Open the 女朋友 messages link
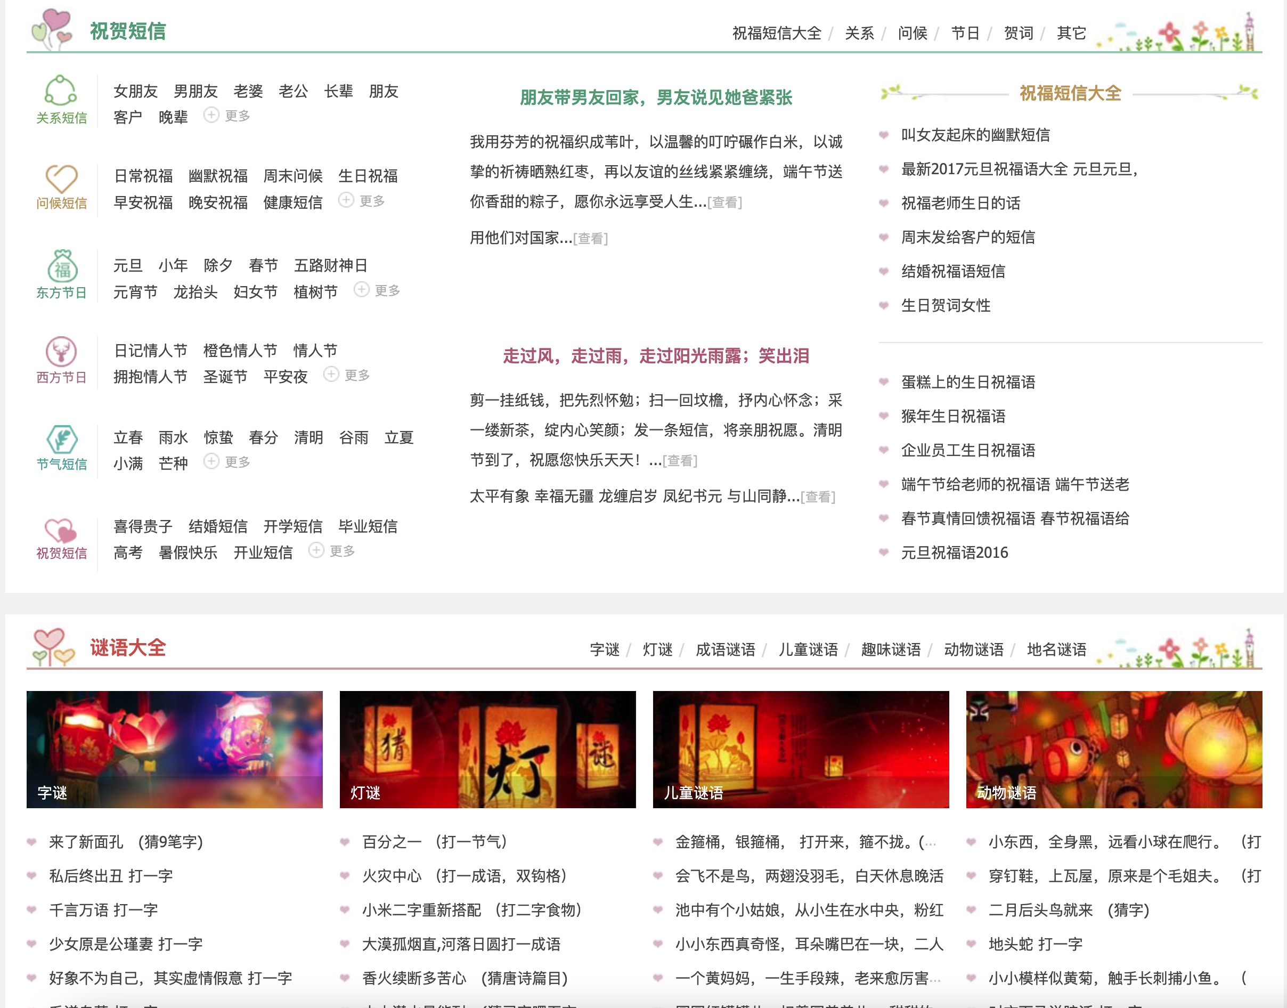 point(136,91)
